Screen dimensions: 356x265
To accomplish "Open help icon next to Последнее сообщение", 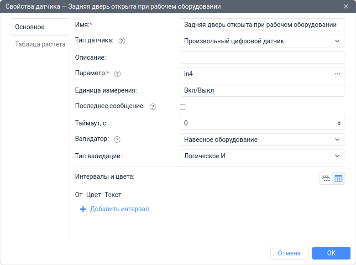I will 153,107.
